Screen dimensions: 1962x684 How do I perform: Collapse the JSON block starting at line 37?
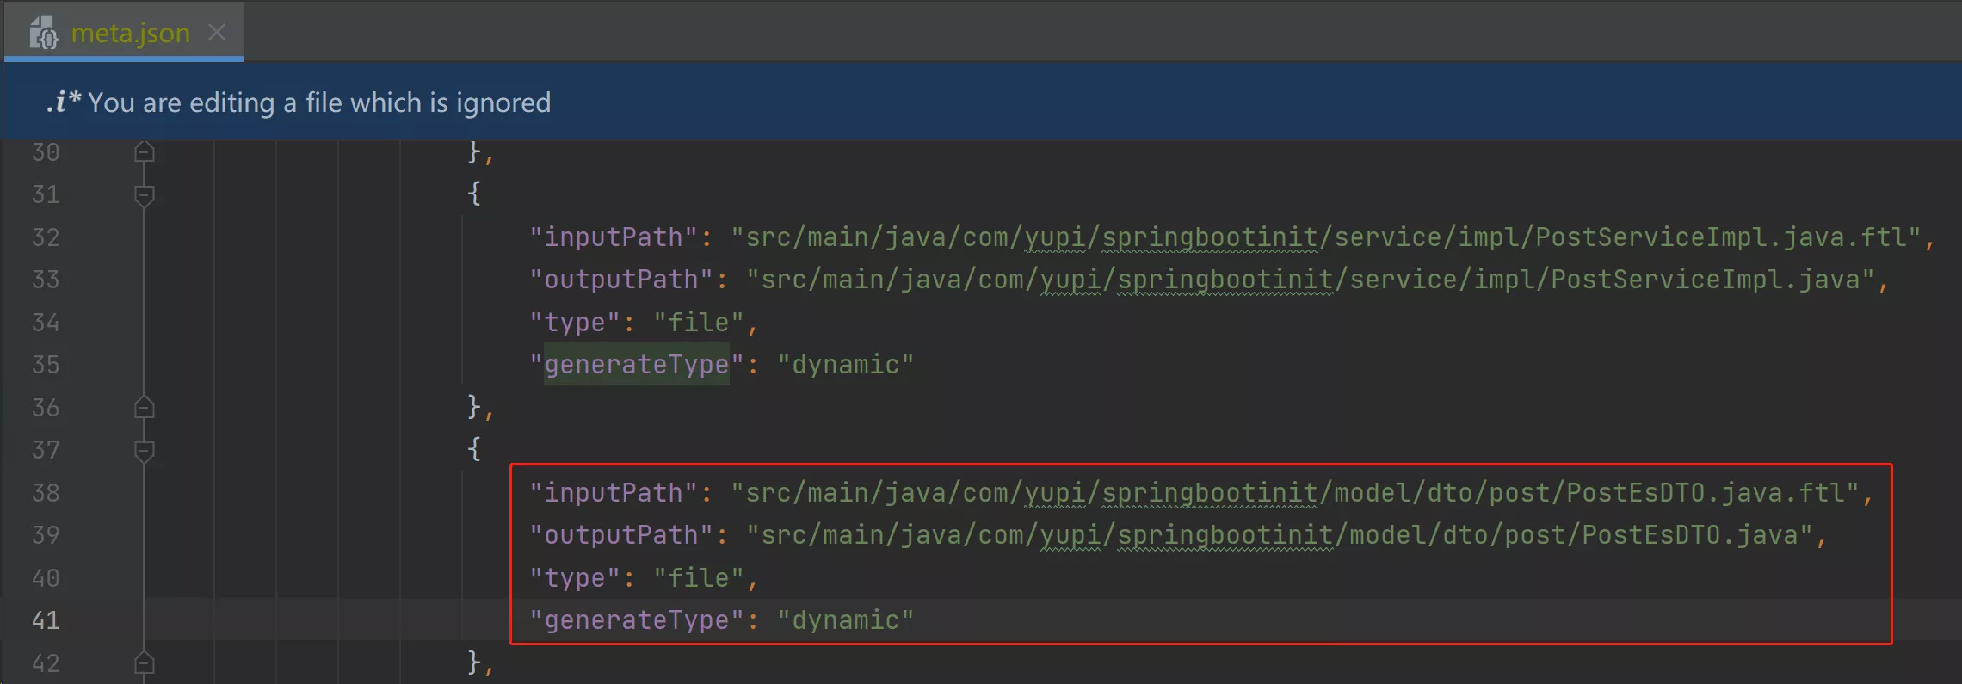click(x=145, y=451)
